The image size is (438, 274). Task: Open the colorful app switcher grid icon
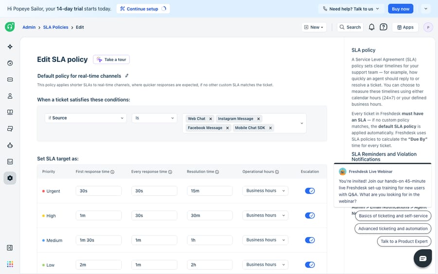10,264
